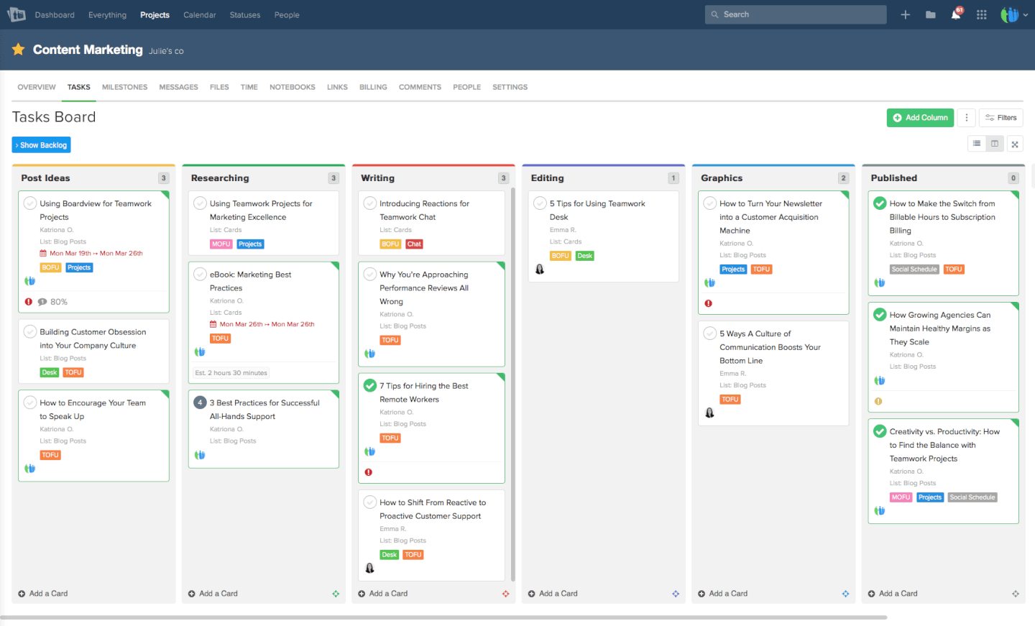Viewport: 1035px width, 626px height.
Task: Expand the 4 subtasks badge on 3 Best Practices
Action: click(x=201, y=402)
